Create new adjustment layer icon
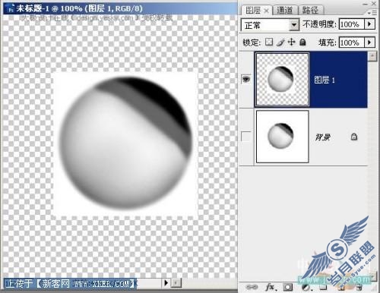 point(306,287)
